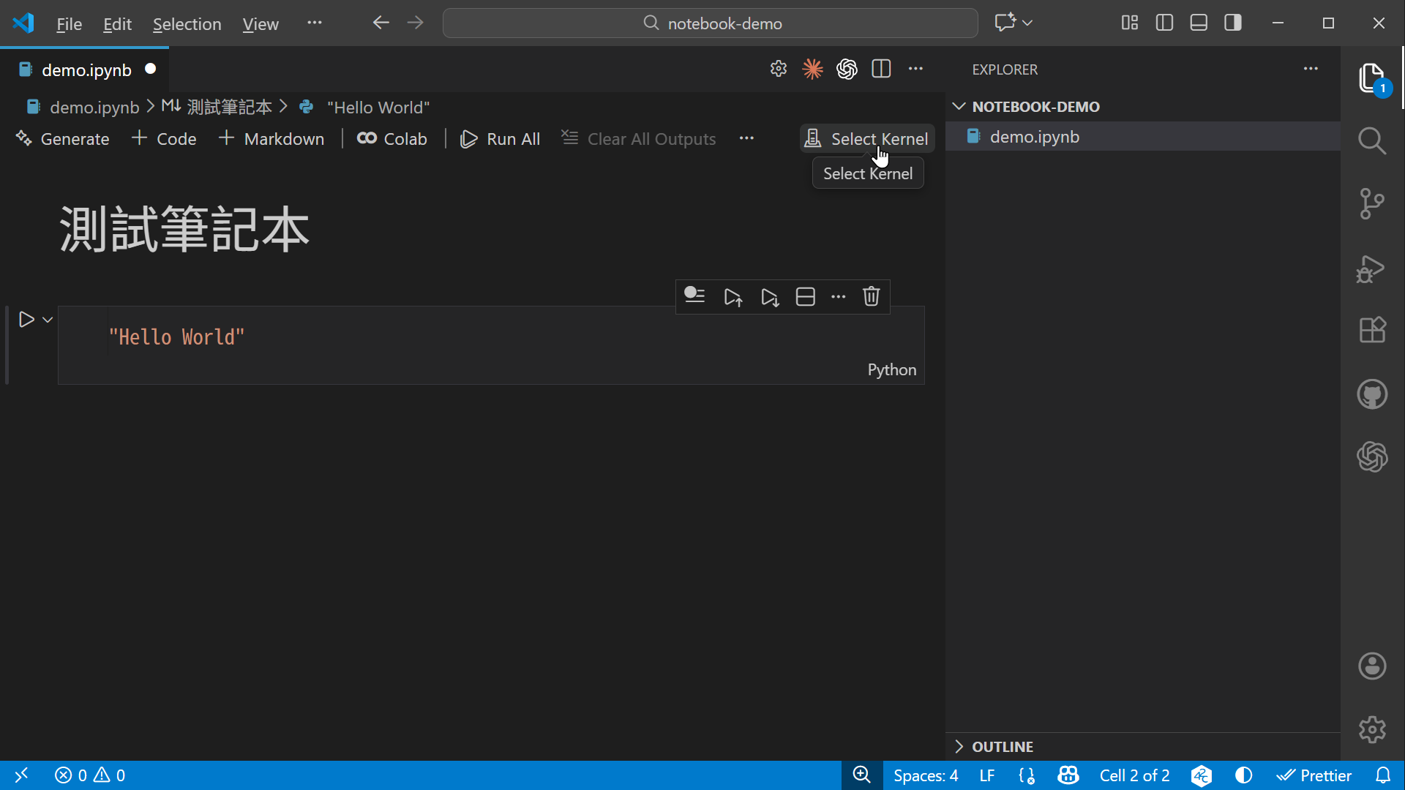Open the File menu
The image size is (1405, 790).
point(69,23)
